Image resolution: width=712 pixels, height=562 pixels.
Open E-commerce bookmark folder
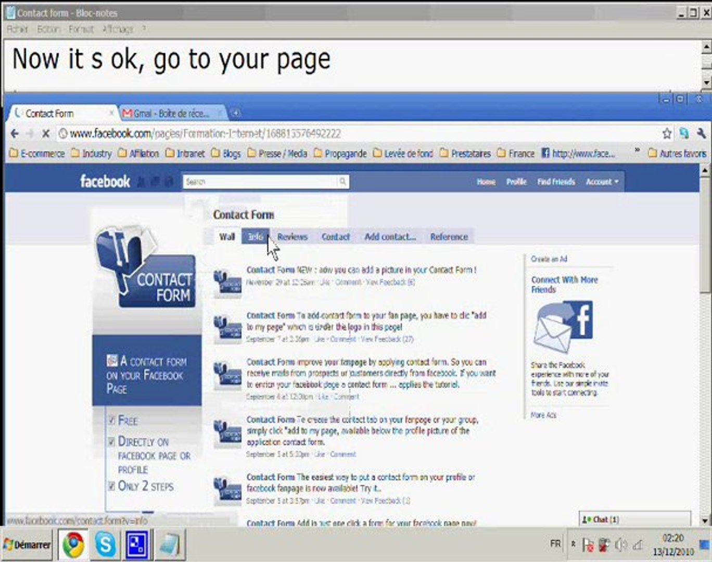coord(37,153)
